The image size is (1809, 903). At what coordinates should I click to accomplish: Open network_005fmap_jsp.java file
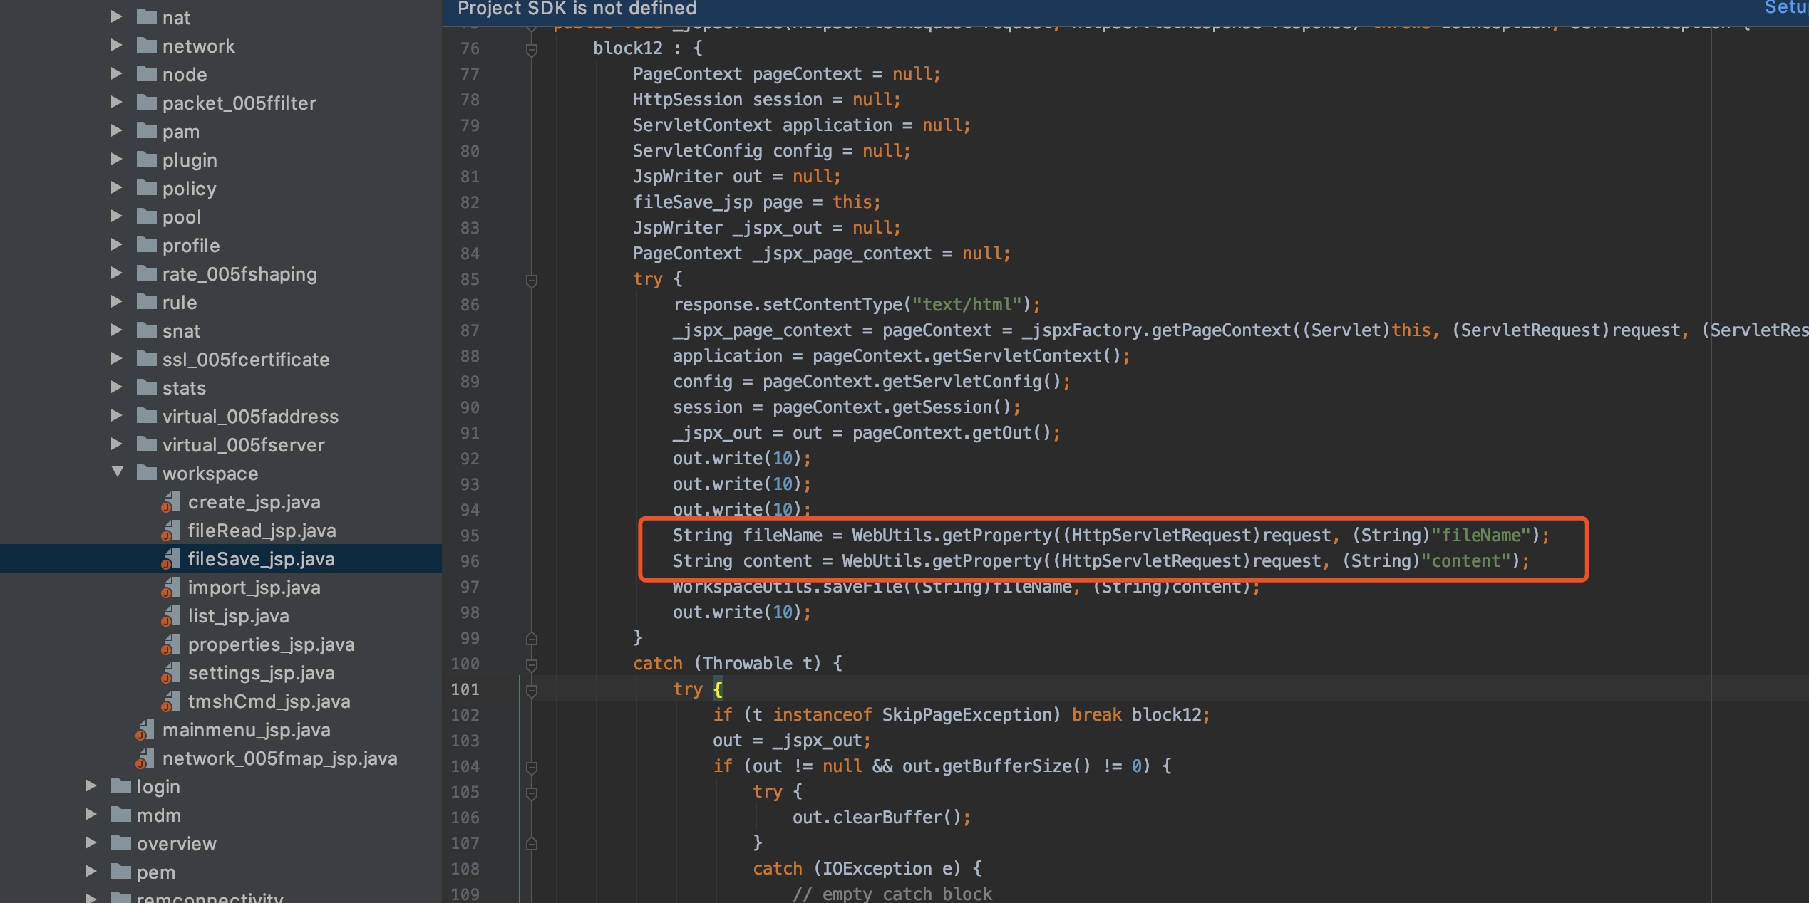279,758
